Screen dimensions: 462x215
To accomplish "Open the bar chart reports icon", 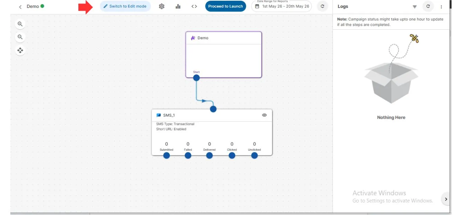I will (x=178, y=6).
